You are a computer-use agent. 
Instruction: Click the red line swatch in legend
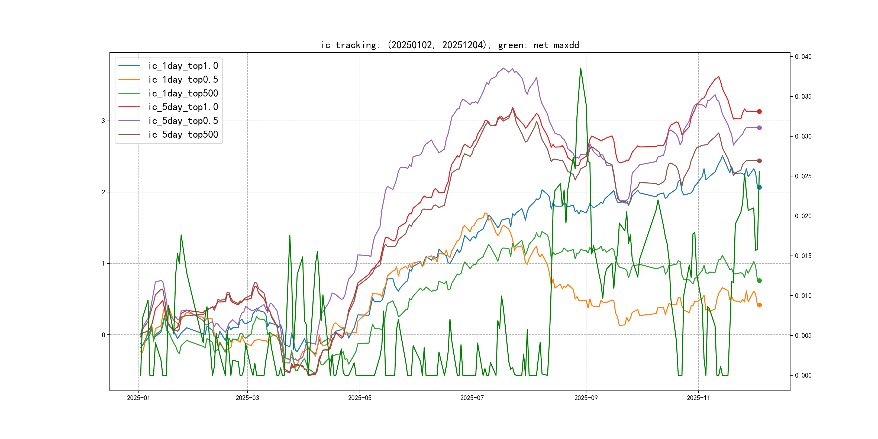tap(129, 107)
